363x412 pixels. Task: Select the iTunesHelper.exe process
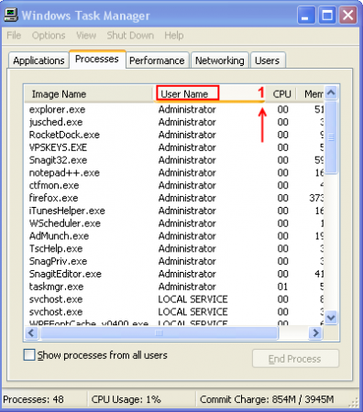point(174,211)
